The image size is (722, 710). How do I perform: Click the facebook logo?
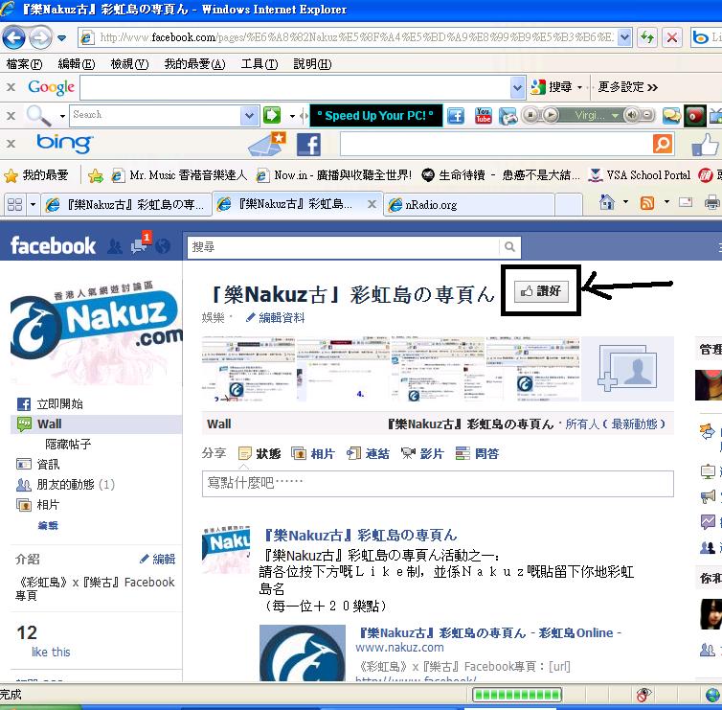[x=53, y=245]
